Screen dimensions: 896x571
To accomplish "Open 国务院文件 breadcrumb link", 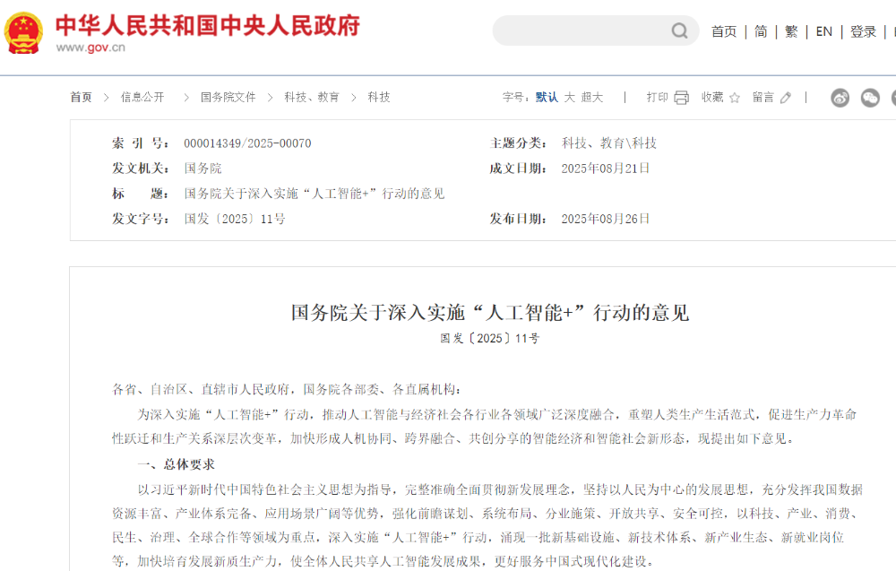I will tap(228, 98).
